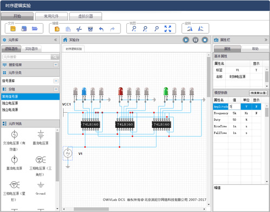The width and height of the screenshot is (270, 212).
Task: Click the scissors cut icon
Action: click(x=79, y=29)
